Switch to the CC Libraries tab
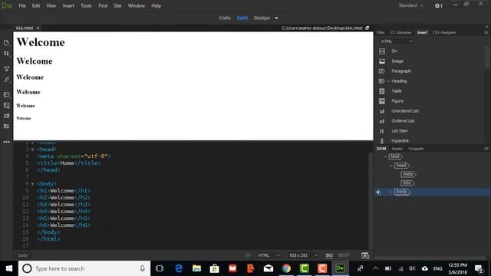 click(400, 32)
